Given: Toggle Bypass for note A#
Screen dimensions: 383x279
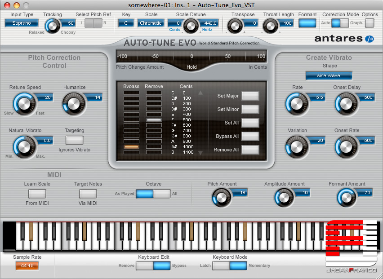Looking at the screenshot, I should click(x=131, y=147).
